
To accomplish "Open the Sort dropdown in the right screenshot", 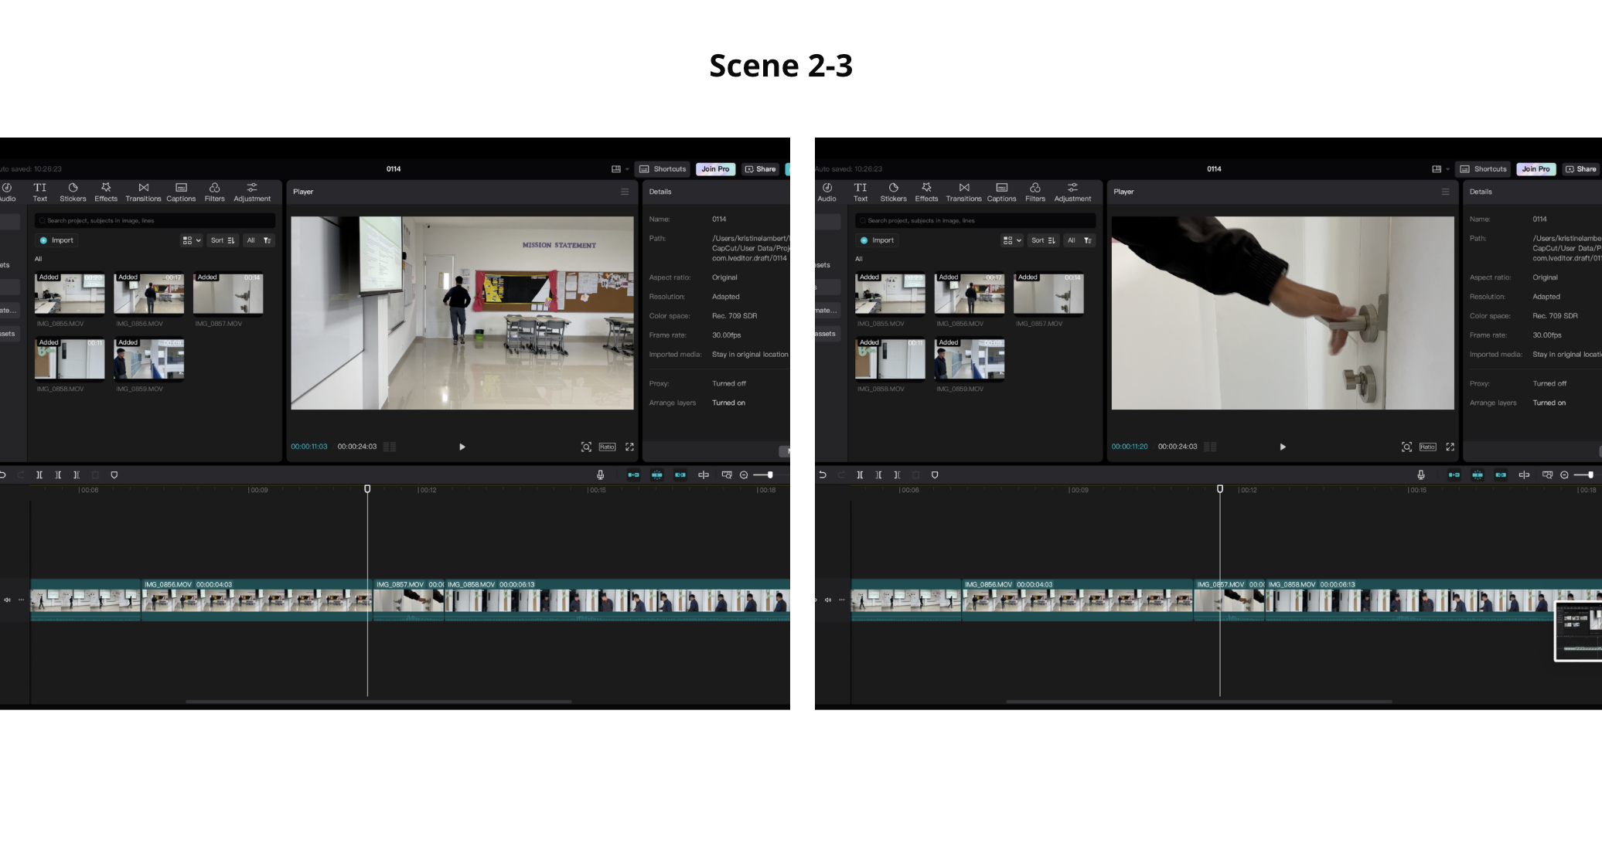I will 1043,240.
